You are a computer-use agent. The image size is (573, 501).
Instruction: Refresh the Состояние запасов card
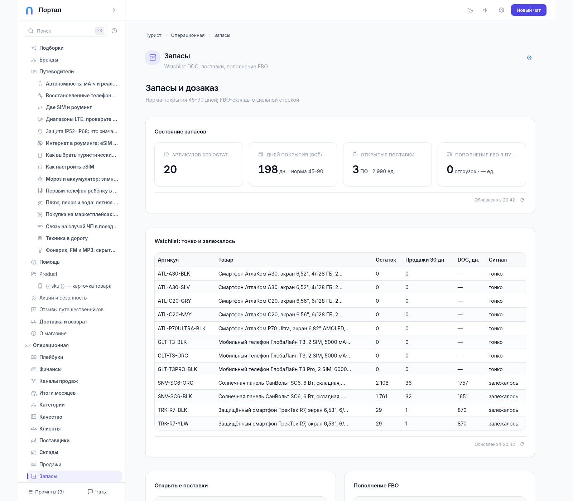(x=522, y=200)
